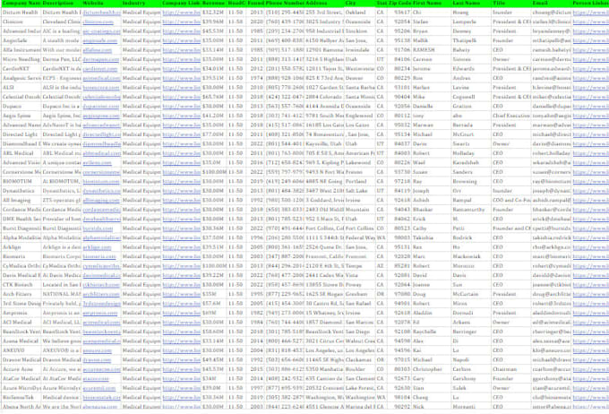This screenshot has height=414, width=609.
Task: Click the Fresno city cell
Action: pyautogui.click(x=360, y=172)
